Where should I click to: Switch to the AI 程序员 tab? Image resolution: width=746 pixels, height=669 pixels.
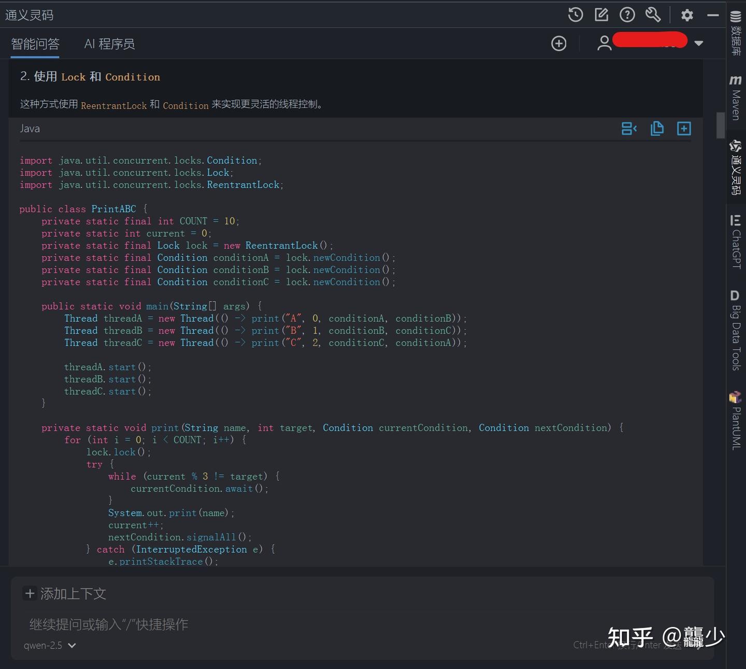pos(109,44)
